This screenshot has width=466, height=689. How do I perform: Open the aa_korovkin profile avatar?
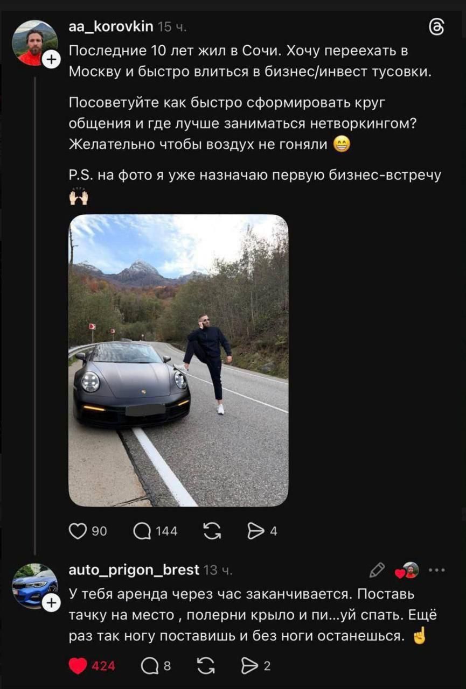click(34, 43)
